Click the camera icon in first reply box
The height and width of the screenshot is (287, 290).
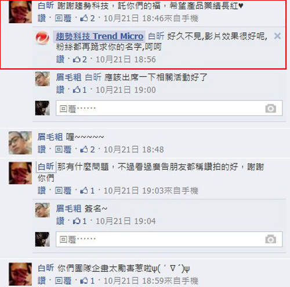pyautogui.click(x=271, y=108)
